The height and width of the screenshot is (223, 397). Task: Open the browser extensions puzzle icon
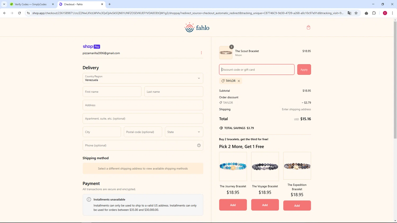pos(374,13)
